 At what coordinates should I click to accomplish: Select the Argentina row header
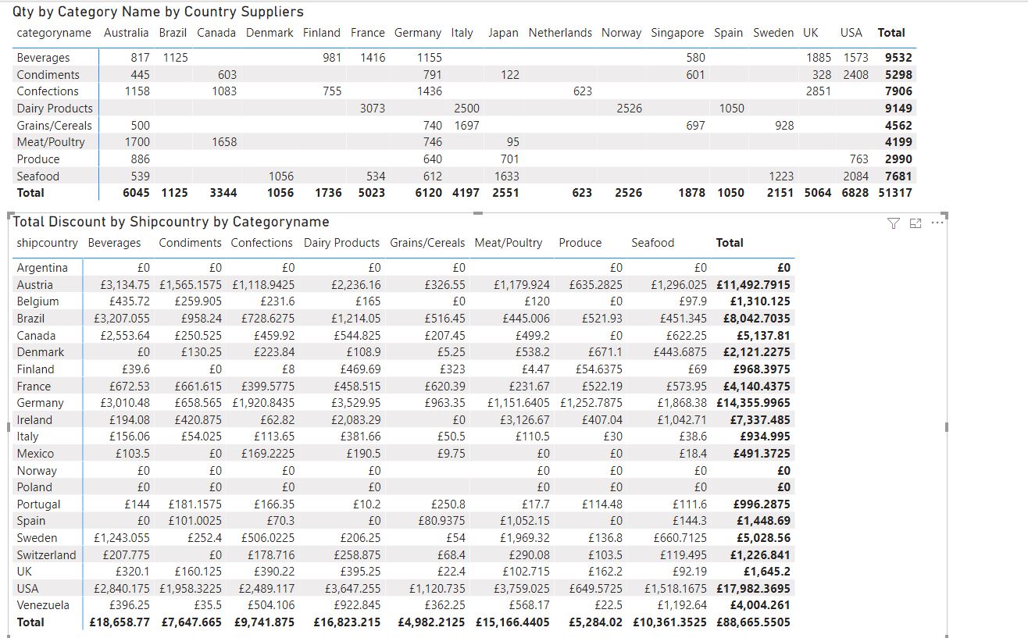coord(42,268)
